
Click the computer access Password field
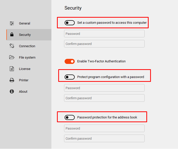coord(104,34)
